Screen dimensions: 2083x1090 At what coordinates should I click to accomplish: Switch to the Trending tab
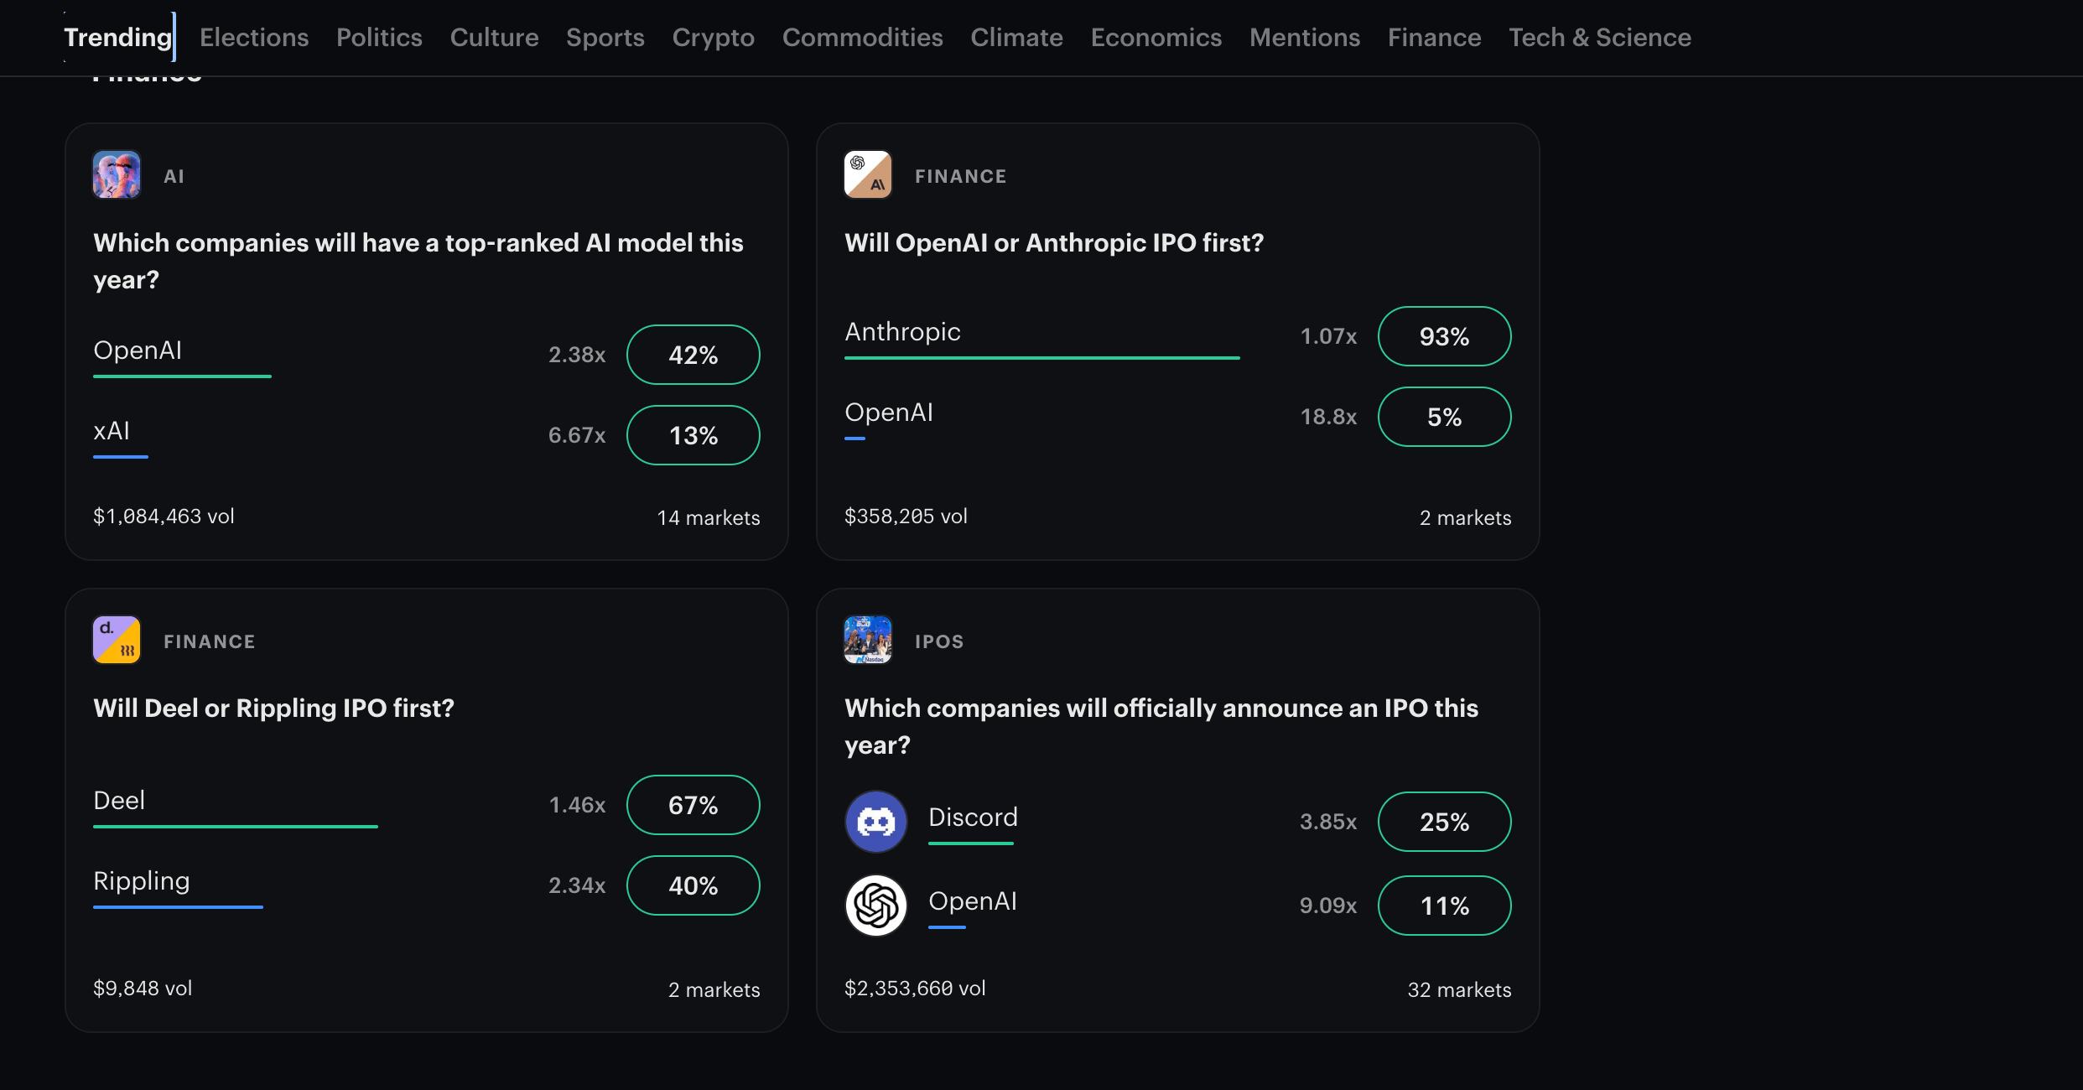pos(118,38)
